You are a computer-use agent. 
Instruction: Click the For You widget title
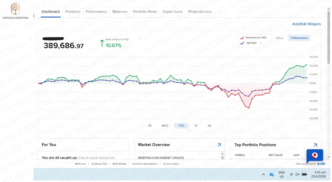[49, 145]
